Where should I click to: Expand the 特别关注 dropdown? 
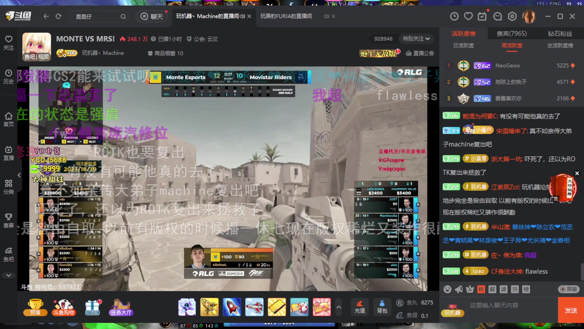(416, 39)
